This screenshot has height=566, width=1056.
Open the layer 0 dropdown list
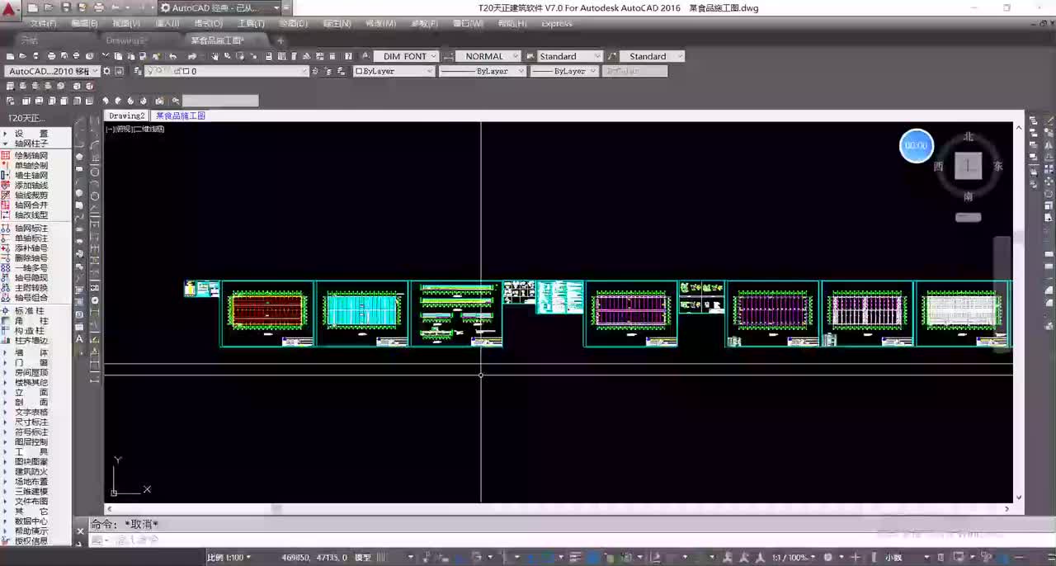[227, 71]
